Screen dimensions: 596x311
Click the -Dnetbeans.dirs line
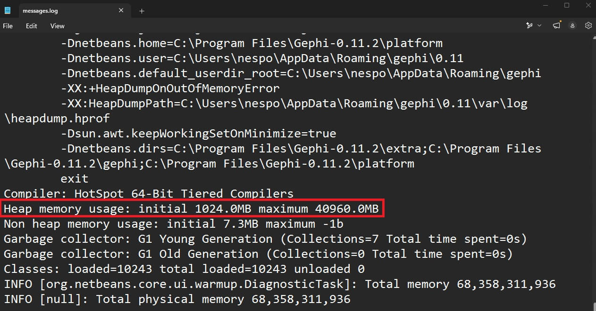[301, 149]
